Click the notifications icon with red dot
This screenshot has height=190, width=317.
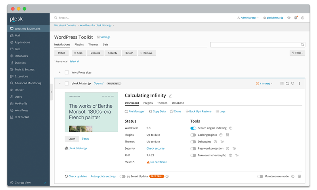(x=296, y=18)
